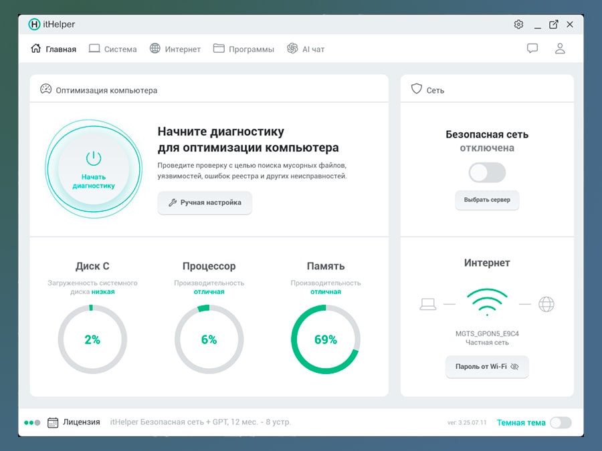Open the chat message icon
This screenshot has height=451, width=602.
532,49
